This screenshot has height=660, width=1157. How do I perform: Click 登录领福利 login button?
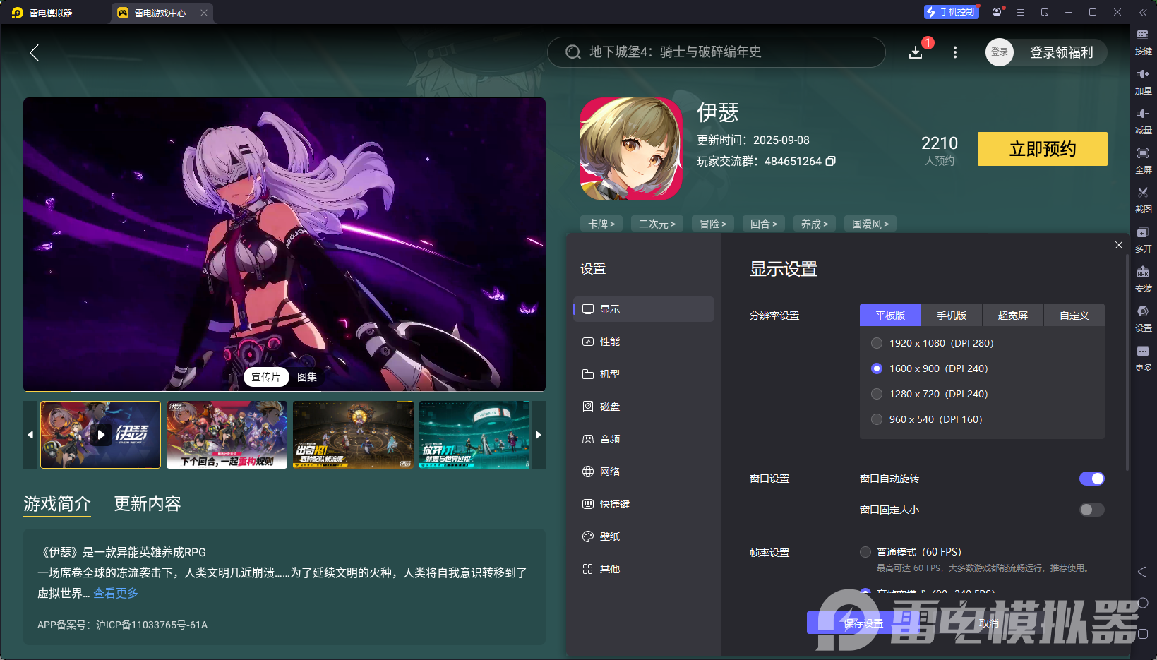pos(1062,52)
